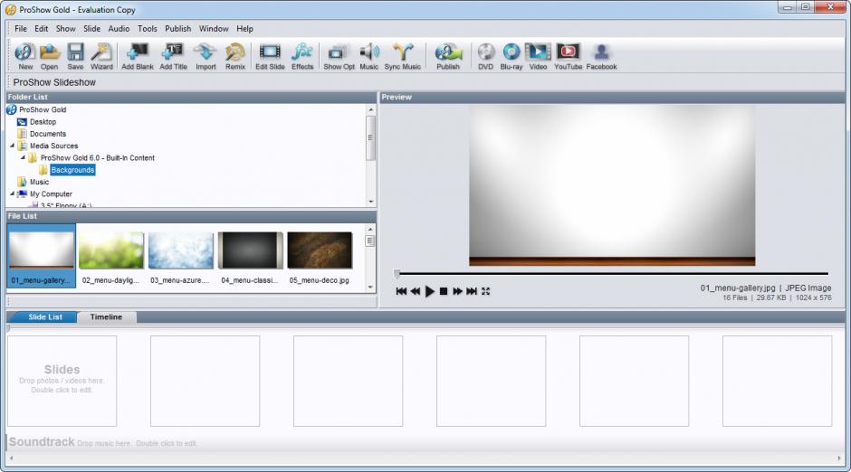
Task: Select the Video output icon
Action: [x=538, y=56]
